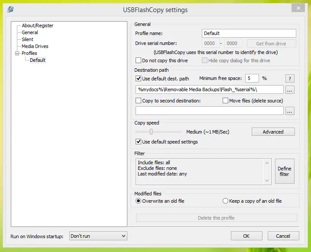Select the Default profile in the tree
This screenshot has width=311, height=252.
pos(38,60)
